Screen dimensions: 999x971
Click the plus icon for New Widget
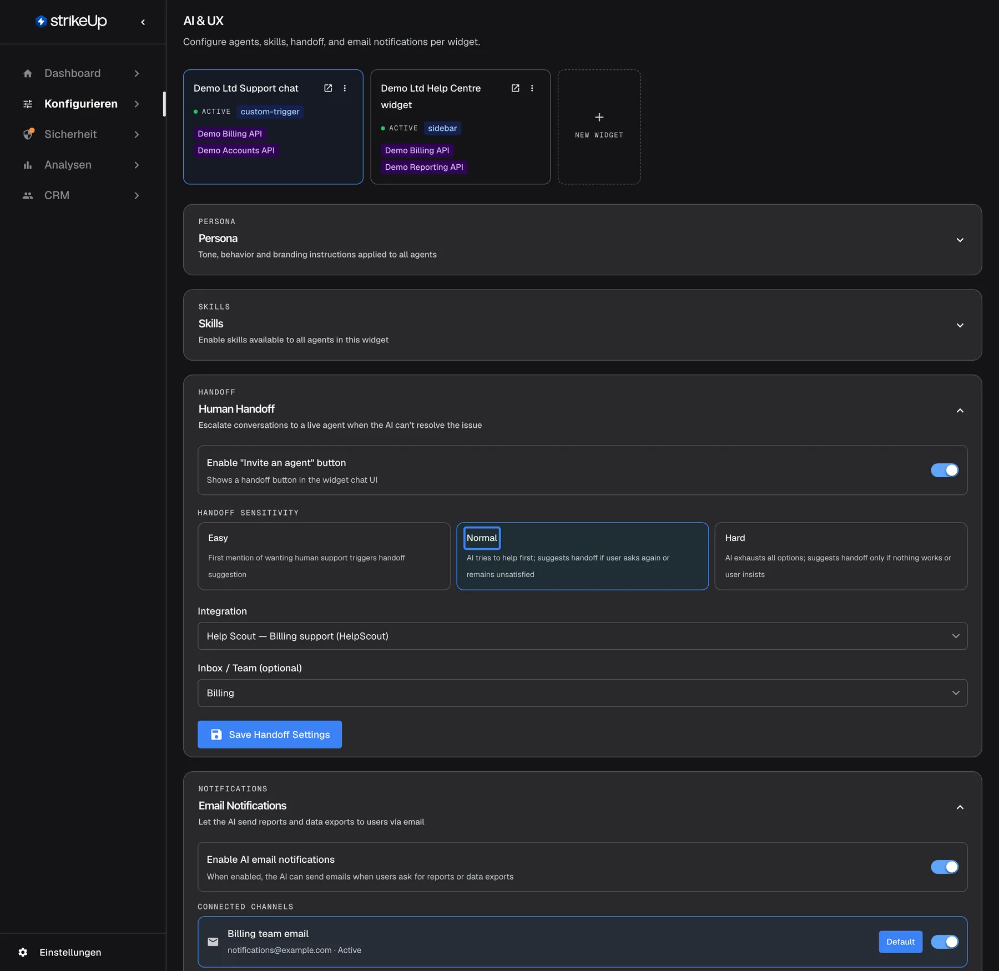coord(599,117)
